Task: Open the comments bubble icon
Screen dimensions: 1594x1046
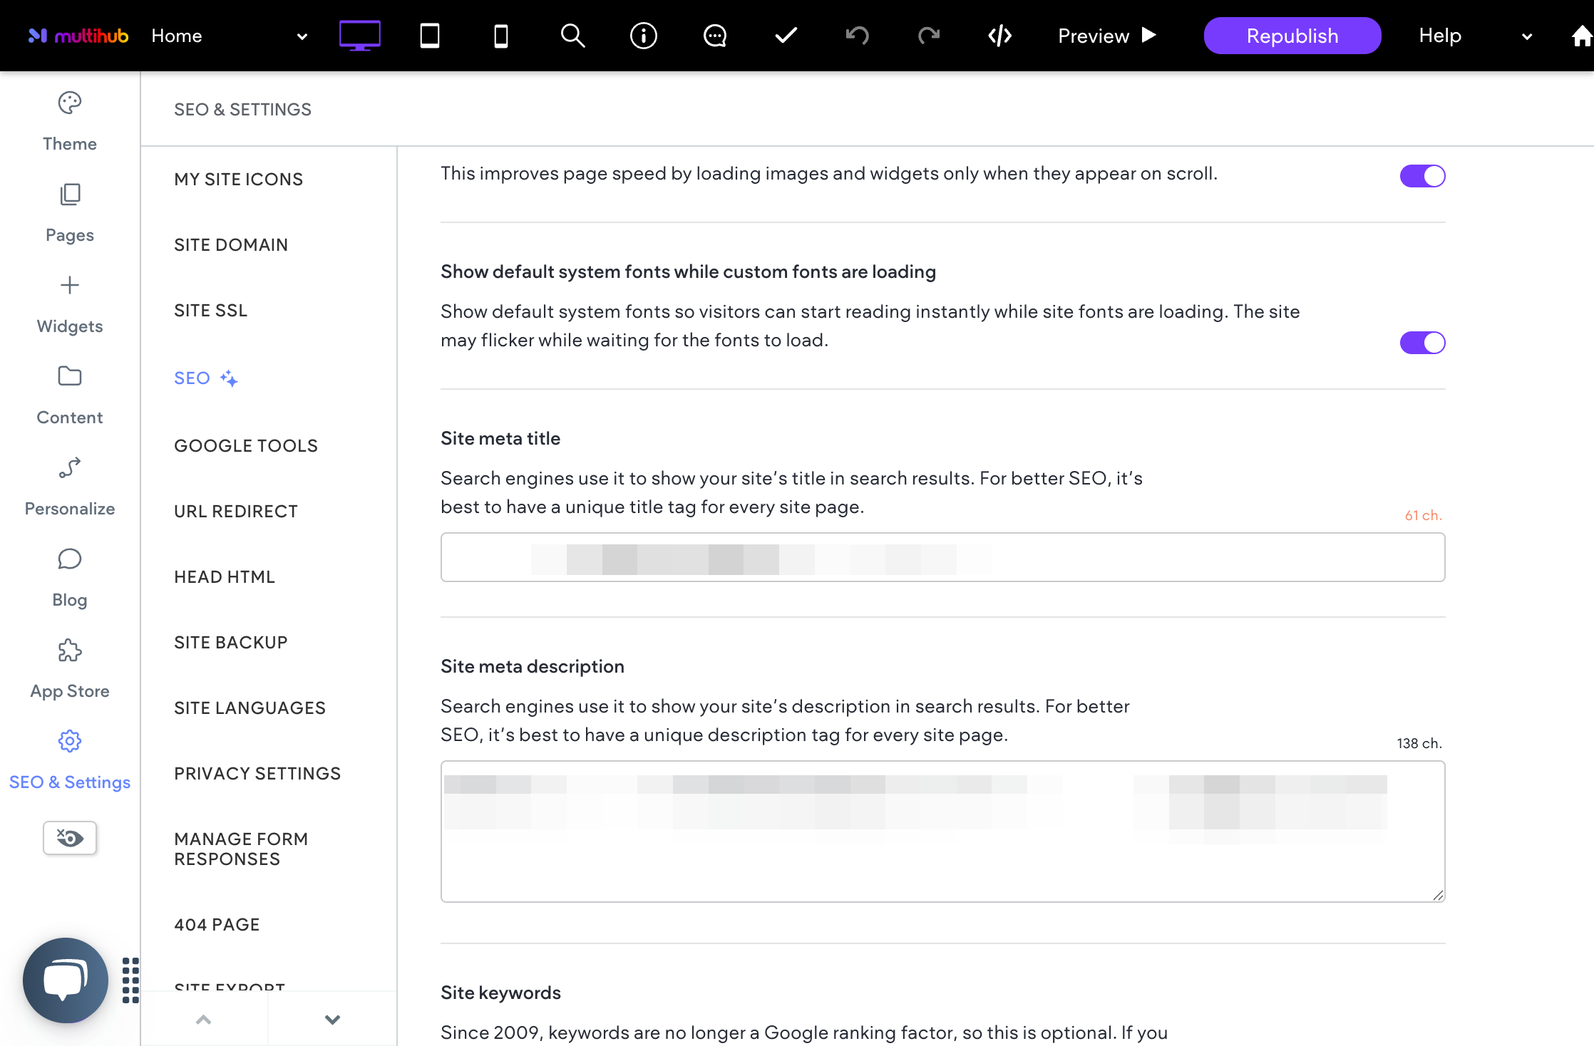Action: click(x=715, y=36)
